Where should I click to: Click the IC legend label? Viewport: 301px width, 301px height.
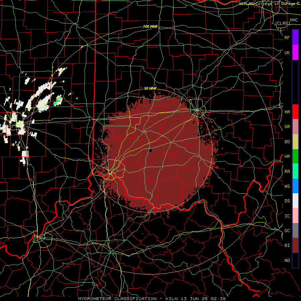pos(287,216)
